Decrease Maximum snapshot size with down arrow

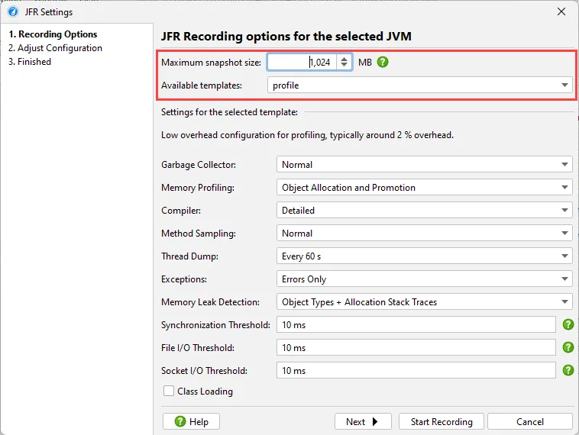(x=344, y=66)
